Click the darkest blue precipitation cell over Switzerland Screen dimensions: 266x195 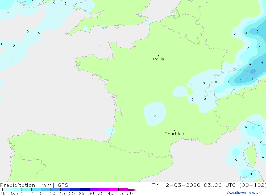tap(253, 71)
